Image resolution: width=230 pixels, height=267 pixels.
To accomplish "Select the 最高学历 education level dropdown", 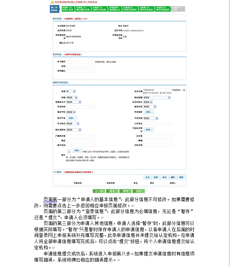I will point(150,107).
